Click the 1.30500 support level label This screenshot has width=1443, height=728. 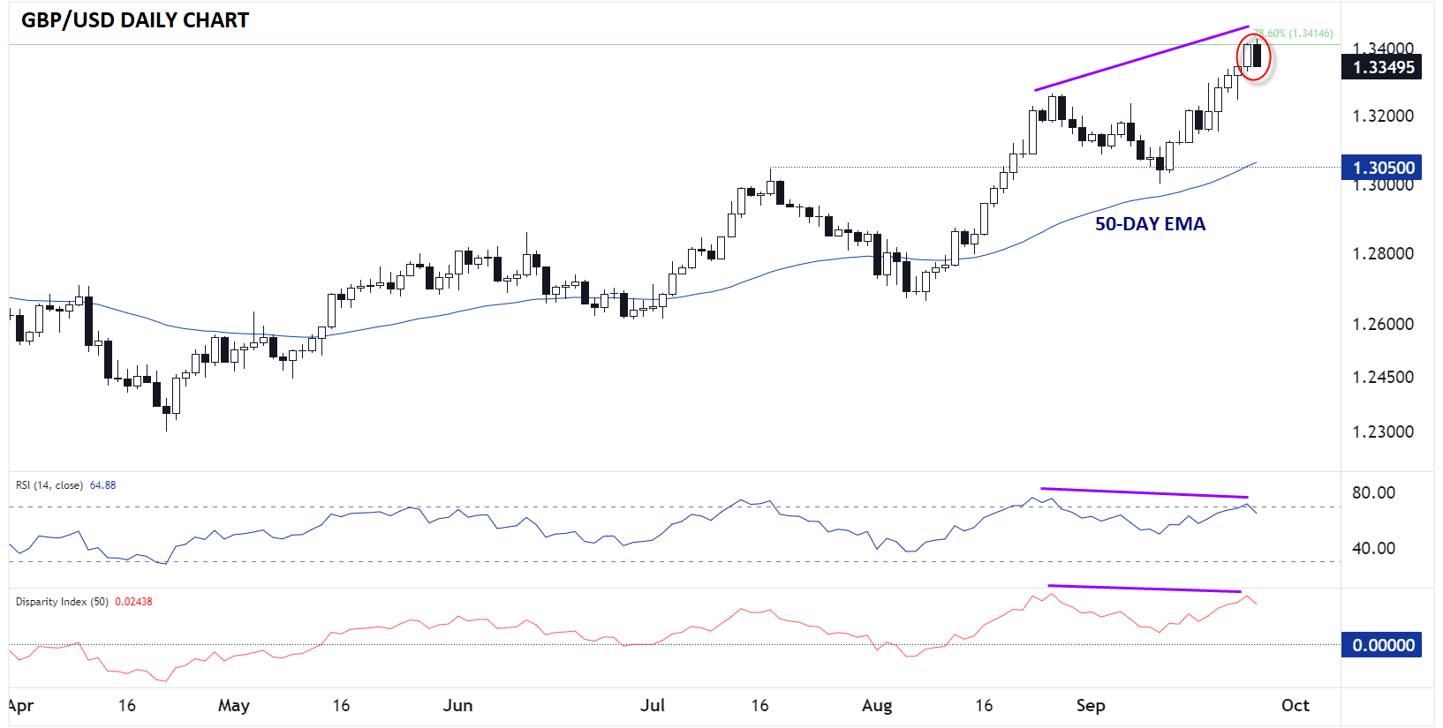[1382, 168]
